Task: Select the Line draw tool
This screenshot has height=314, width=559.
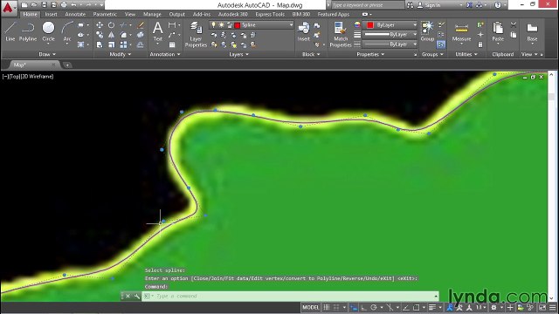Action: tap(10, 31)
